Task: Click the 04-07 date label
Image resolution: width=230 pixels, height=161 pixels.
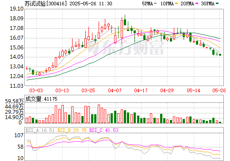Action: 115,90
